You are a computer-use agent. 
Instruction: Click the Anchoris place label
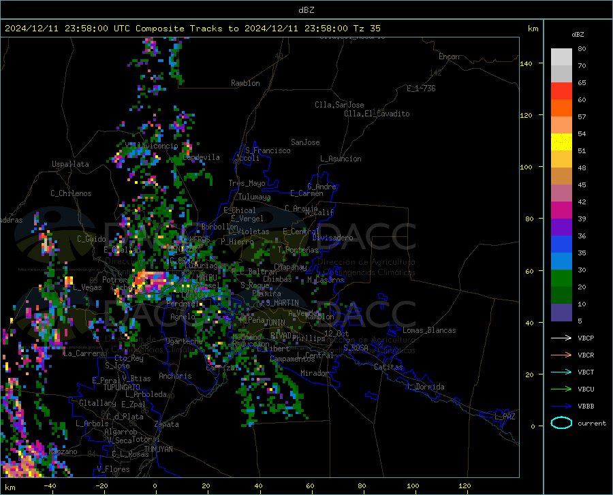(x=175, y=377)
